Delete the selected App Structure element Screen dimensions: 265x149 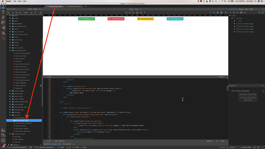237,13
